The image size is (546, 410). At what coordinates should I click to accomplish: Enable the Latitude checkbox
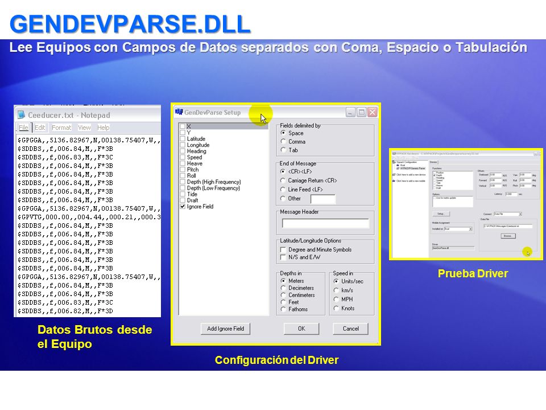click(x=183, y=139)
